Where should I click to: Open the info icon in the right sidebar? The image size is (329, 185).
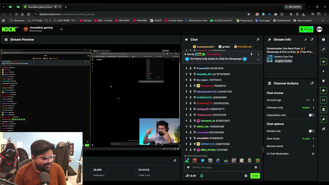pos(324,40)
